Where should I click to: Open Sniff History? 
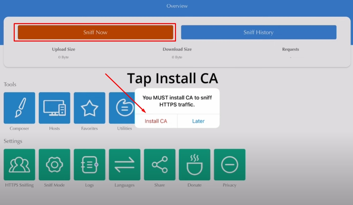tap(258, 32)
